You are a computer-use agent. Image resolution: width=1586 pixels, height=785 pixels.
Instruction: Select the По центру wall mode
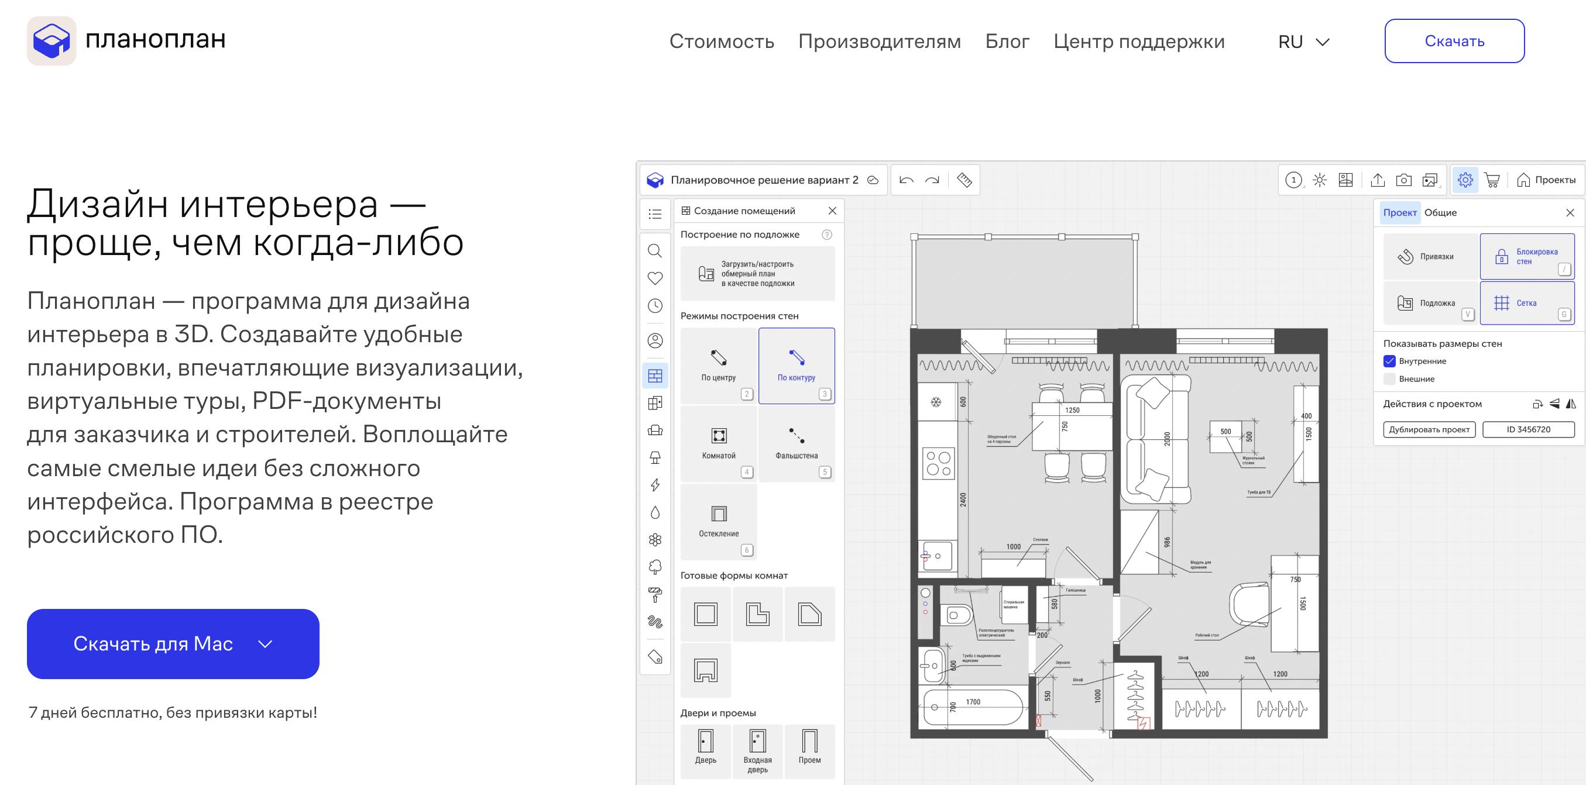[719, 366]
